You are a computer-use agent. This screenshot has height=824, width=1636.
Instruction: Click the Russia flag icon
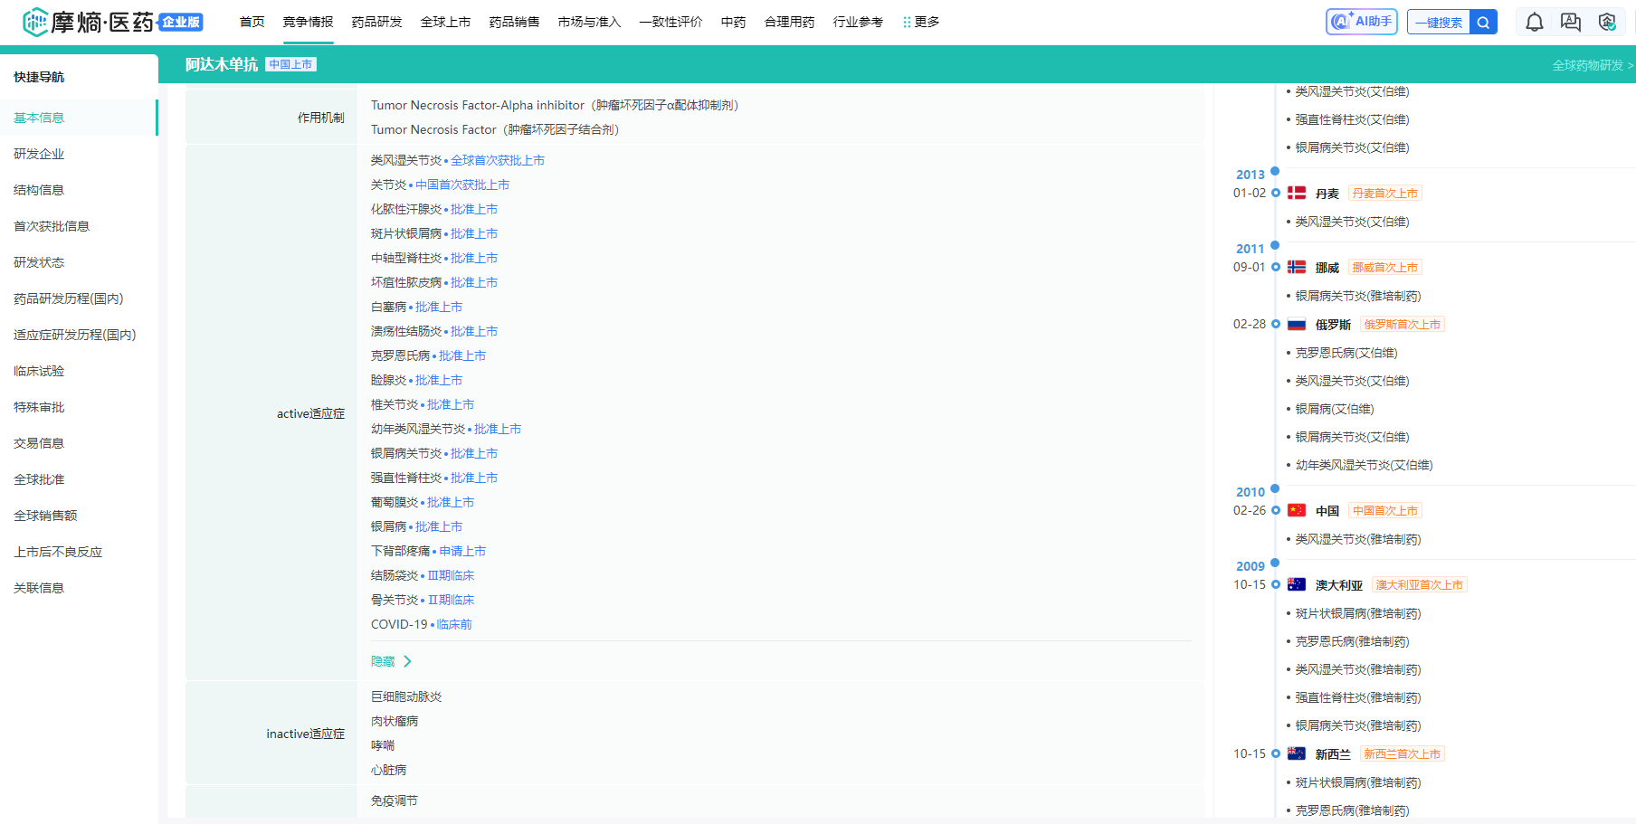(x=1297, y=324)
